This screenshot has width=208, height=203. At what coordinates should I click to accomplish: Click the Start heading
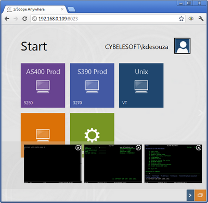click(x=34, y=46)
